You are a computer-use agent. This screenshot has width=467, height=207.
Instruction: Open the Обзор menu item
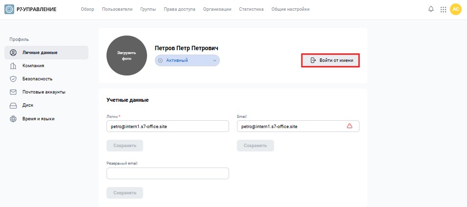point(87,9)
